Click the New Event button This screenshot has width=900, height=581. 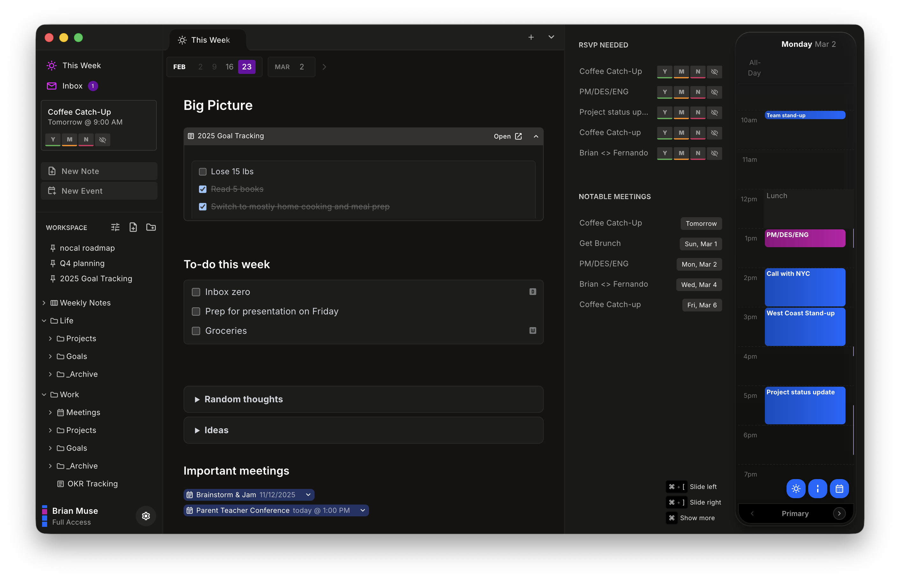(99, 190)
